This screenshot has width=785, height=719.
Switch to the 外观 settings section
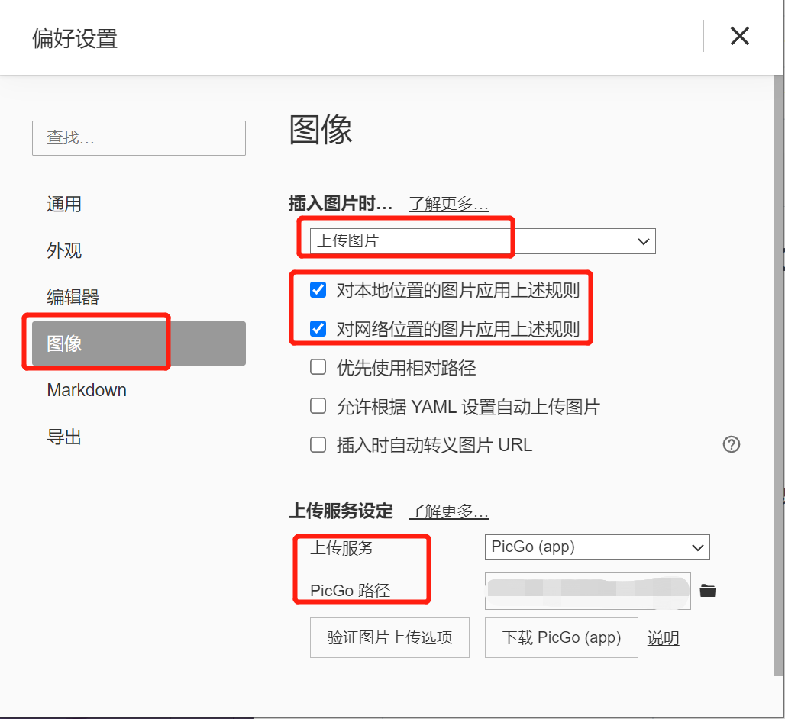click(x=64, y=250)
